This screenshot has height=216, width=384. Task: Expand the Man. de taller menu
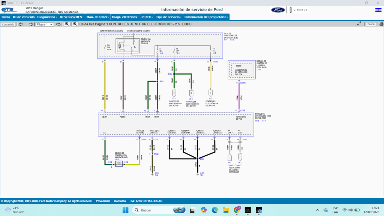tap(98, 17)
